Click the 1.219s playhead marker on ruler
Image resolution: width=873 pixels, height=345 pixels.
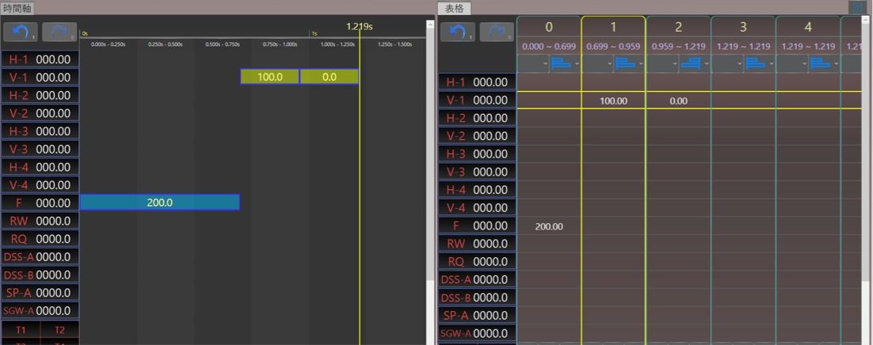tap(359, 27)
